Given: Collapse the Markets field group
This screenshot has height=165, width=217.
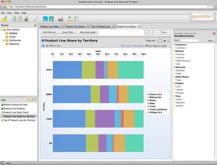Looking at the screenshot, I should tap(174, 51).
